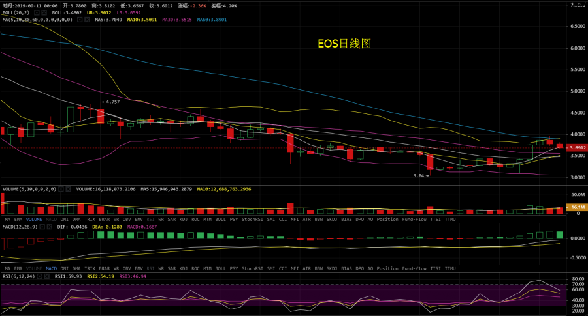588x316 pixels.
Task: Click the DIF:-0.0436 value label
Action: tap(72, 227)
